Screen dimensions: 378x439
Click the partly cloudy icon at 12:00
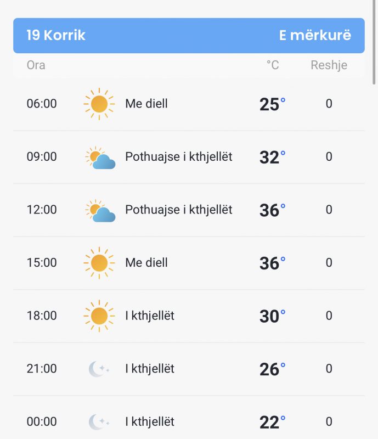point(100,210)
